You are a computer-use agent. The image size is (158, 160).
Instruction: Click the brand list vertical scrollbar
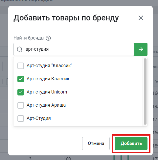(145, 92)
